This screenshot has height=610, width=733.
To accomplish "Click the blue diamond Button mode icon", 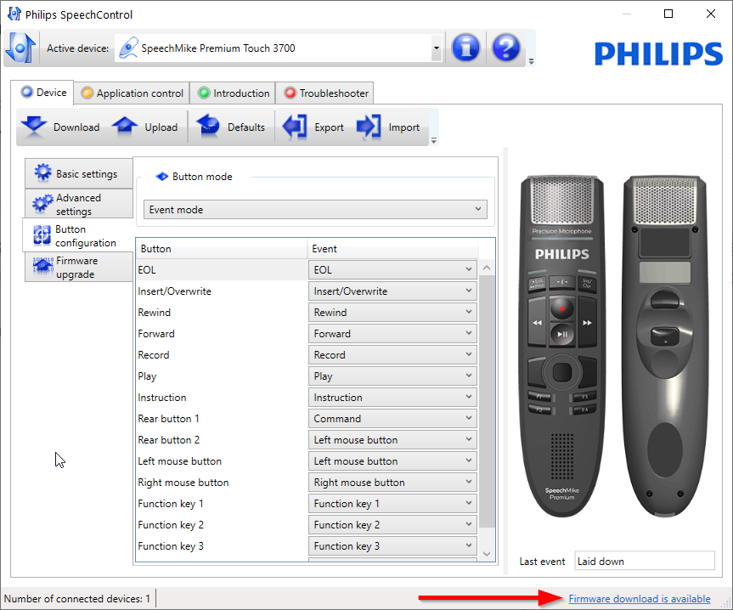I will coord(161,176).
